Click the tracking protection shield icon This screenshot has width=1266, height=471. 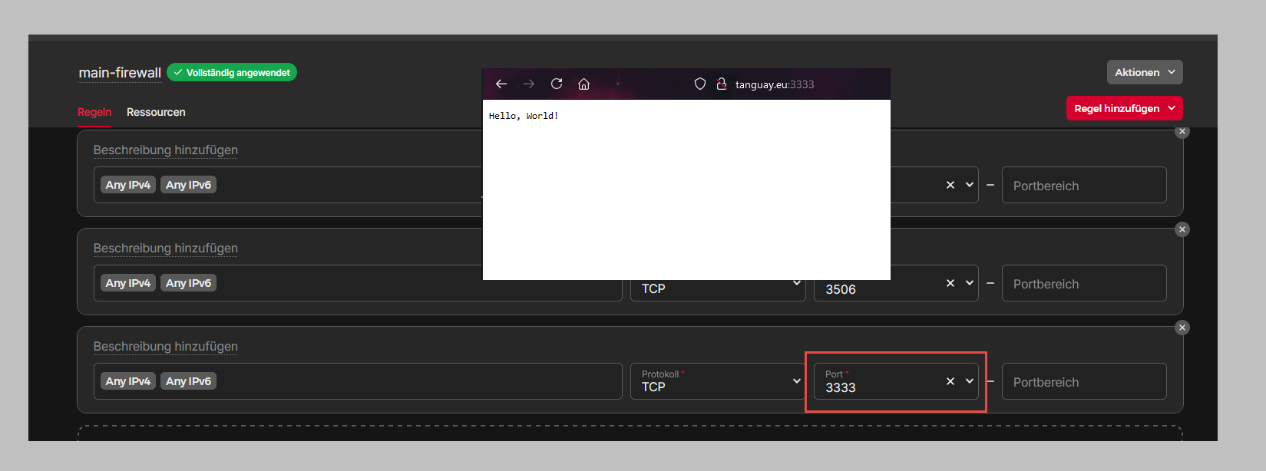tap(700, 84)
